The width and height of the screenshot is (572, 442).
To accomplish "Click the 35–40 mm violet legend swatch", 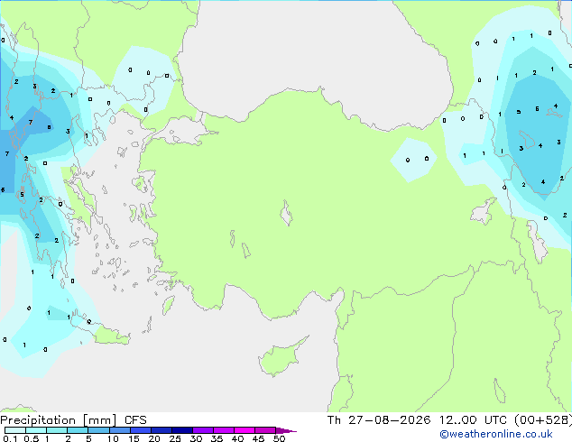I will 224,430.
